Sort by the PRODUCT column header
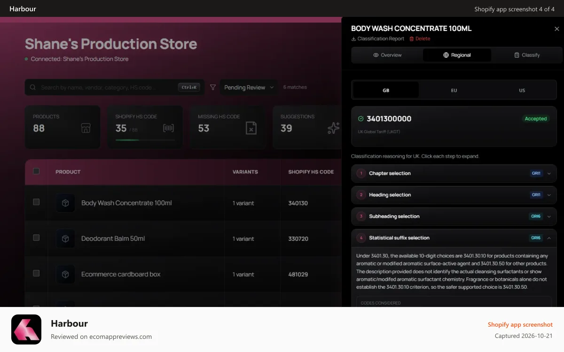The height and width of the screenshot is (352, 564). pyautogui.click(x=68, y=172)
